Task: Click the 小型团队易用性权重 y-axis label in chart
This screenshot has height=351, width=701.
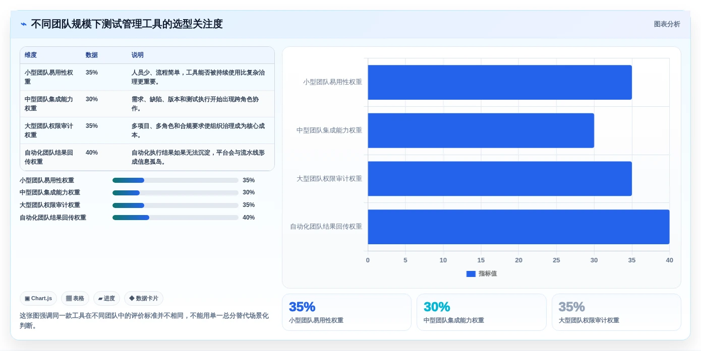Action: tap(332, 82)
